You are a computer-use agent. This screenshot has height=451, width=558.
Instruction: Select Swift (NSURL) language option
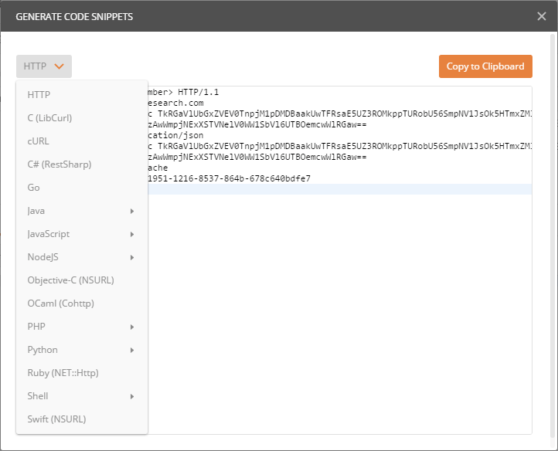(x=56, y=419)
